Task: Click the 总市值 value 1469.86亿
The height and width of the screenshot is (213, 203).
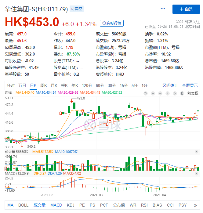Action: 170,61
